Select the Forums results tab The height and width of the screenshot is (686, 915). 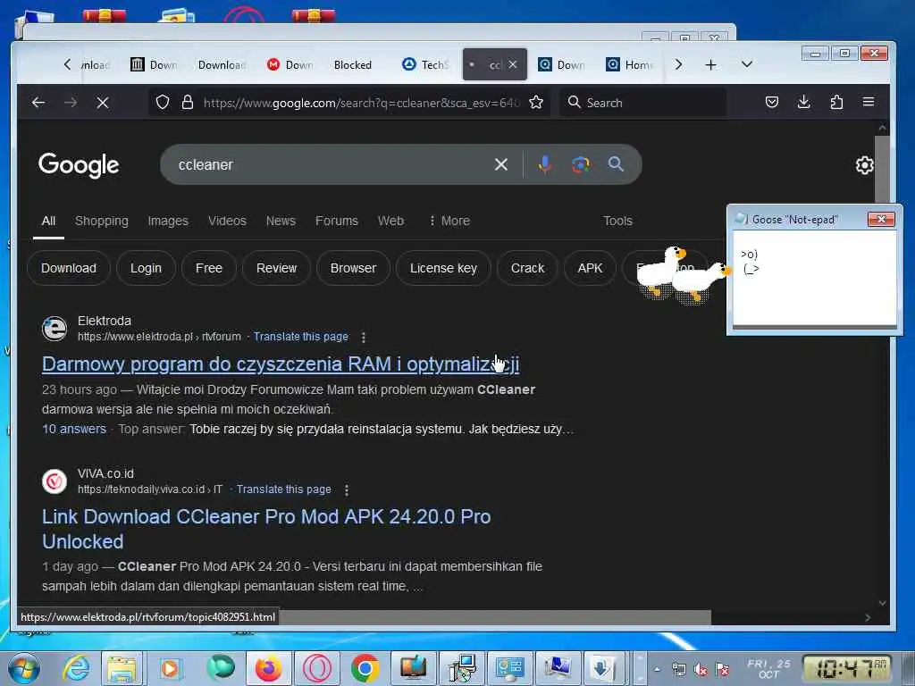coord(337,221)
